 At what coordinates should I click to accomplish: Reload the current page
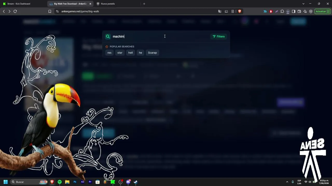[15, 11]
